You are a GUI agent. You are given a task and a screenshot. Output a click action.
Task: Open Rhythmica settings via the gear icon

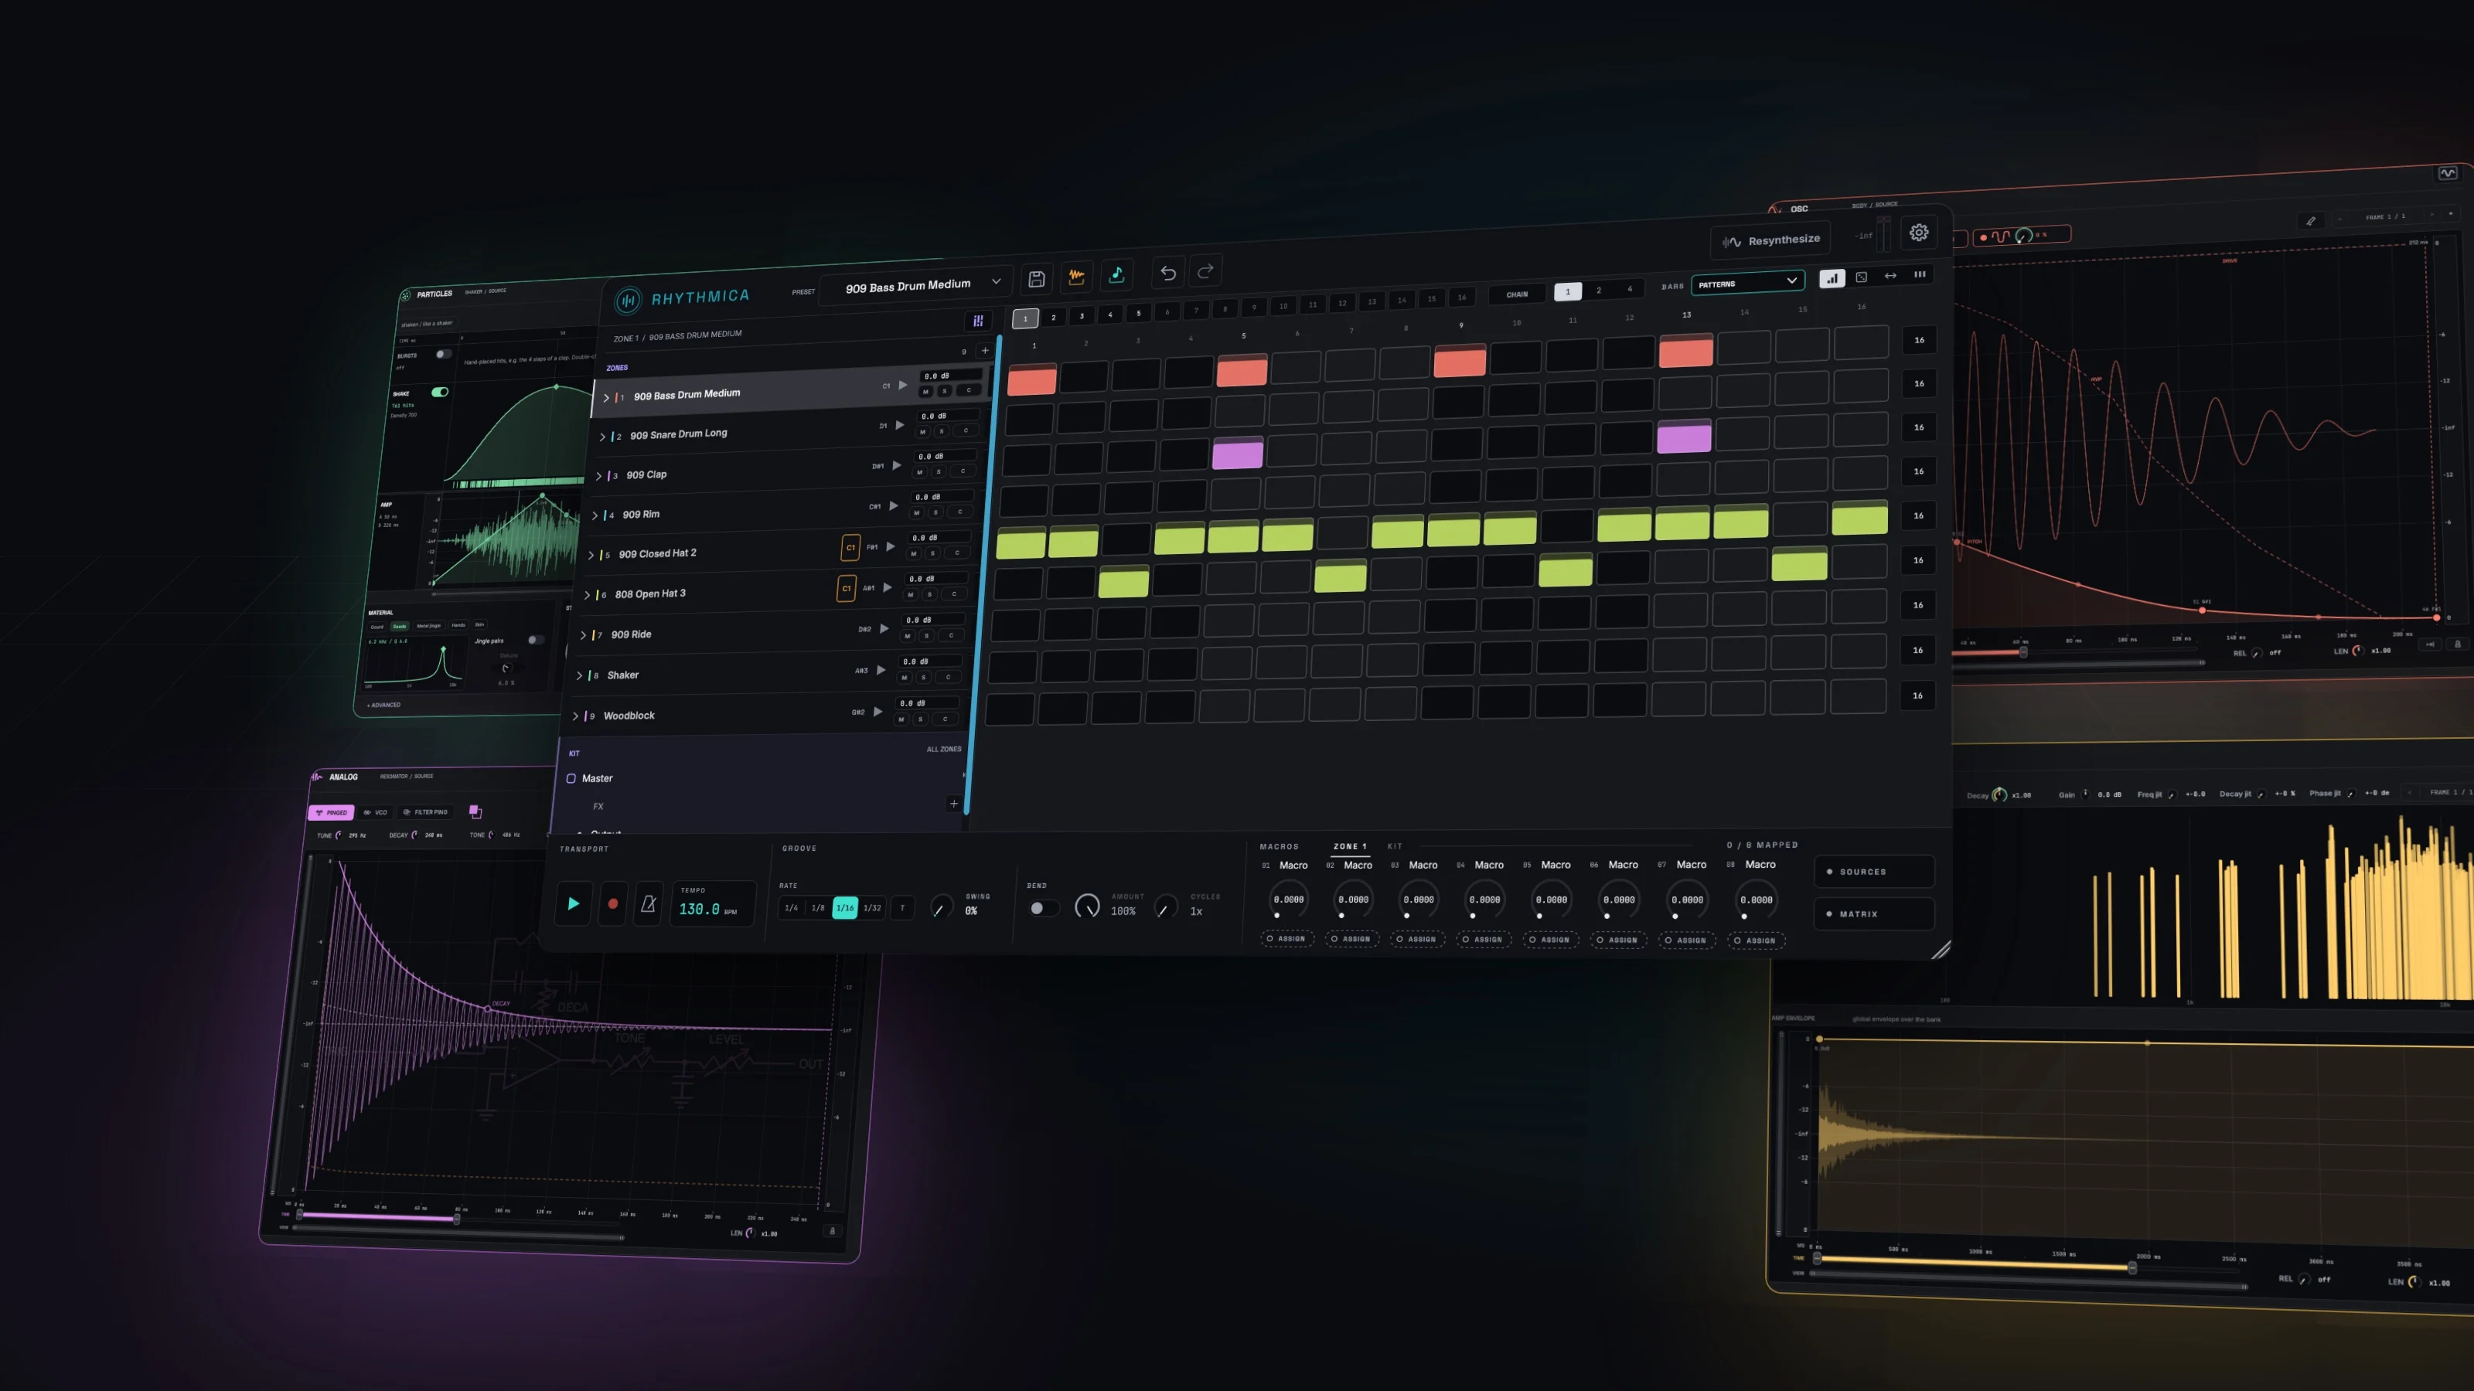[x=1919, y=233]
